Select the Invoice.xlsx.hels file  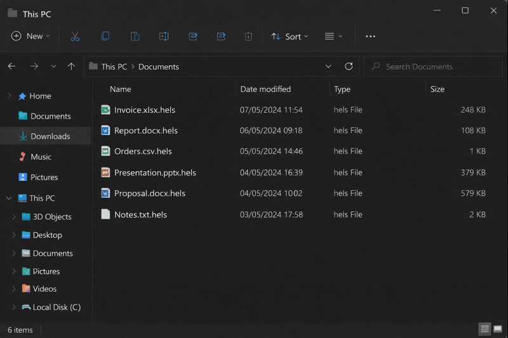click(144, 110)
